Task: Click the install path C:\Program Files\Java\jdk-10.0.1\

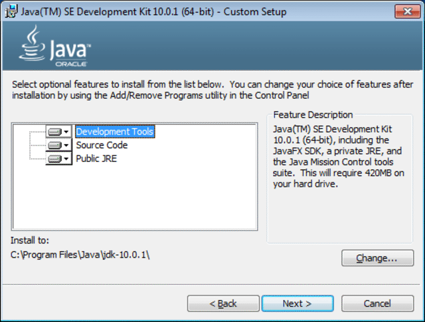Action: click(x=80, y=255)
